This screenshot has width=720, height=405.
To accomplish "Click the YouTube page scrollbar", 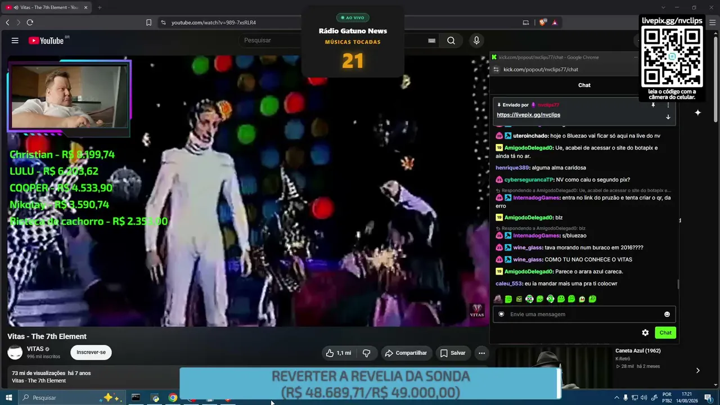I will pyautogui.click(x=716, y=79).
